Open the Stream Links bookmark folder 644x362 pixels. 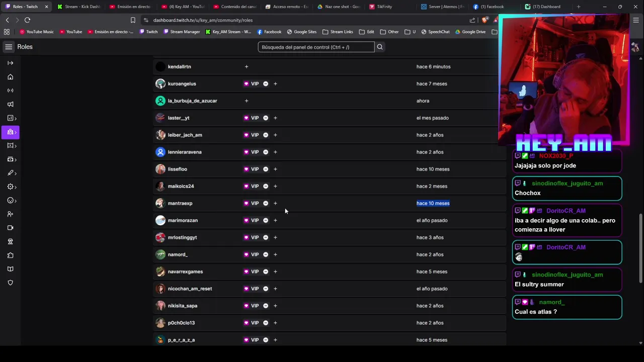(x=338, y=32)
